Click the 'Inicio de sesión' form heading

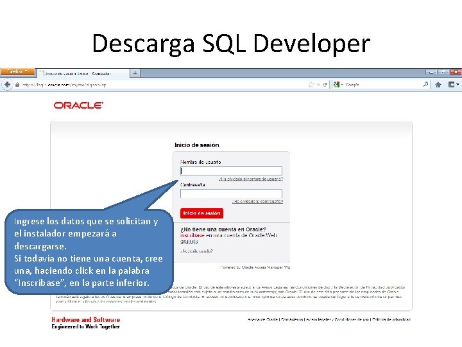tap(197, 145)
